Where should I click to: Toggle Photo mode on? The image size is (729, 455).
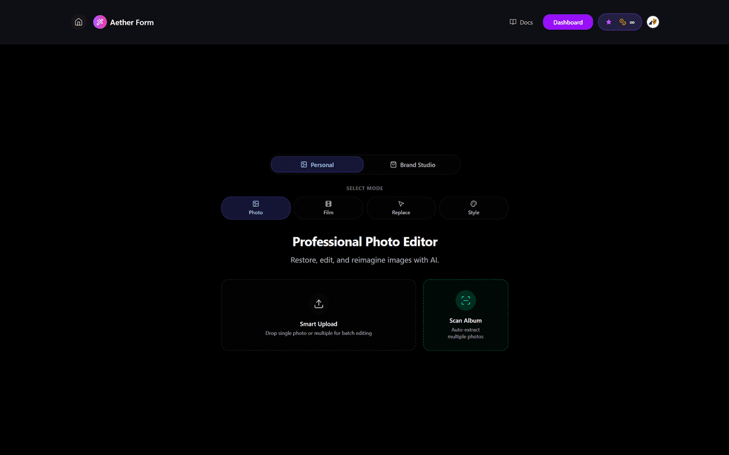click(256, 207)
